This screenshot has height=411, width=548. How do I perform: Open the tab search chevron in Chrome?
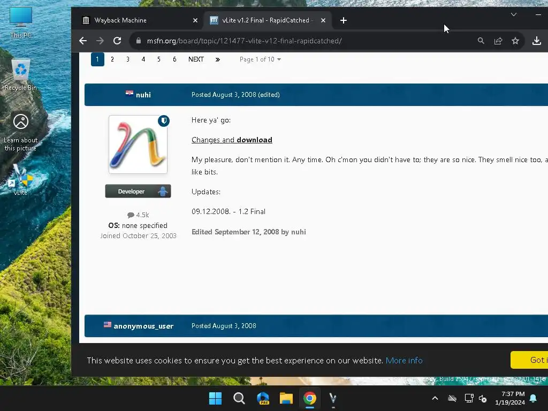pos(513,14)
